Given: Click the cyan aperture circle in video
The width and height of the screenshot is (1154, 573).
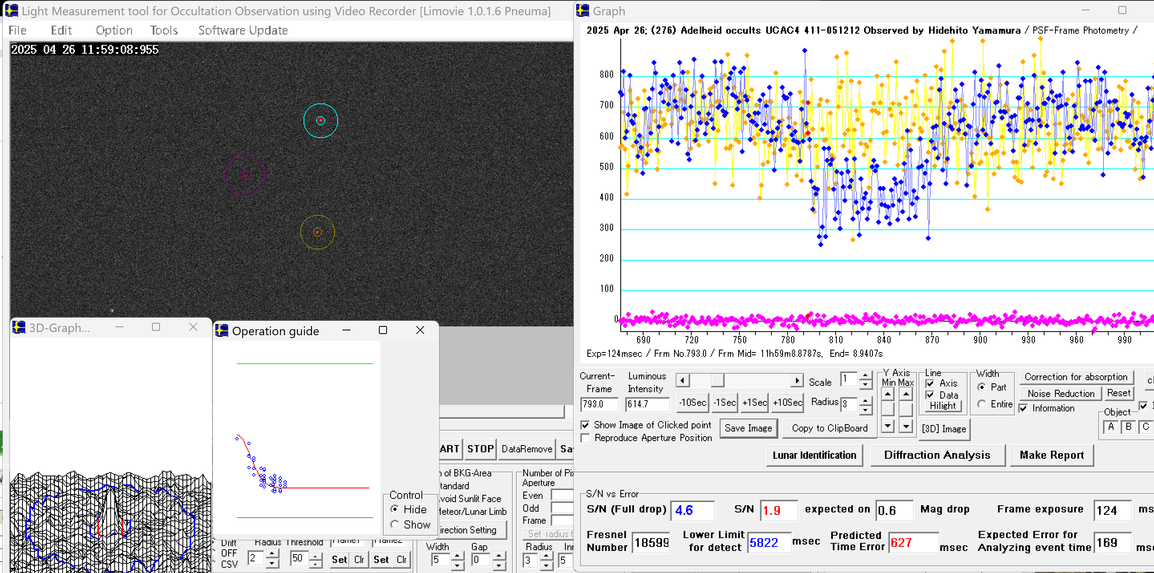Looking at the screenshot, I should [320, 121].
